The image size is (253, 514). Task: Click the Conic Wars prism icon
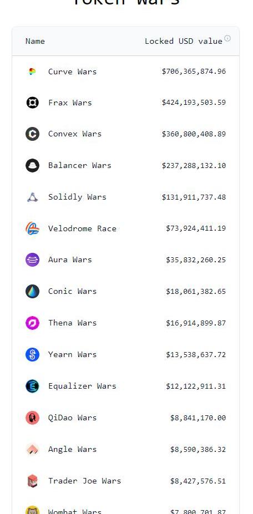[32, 292]
